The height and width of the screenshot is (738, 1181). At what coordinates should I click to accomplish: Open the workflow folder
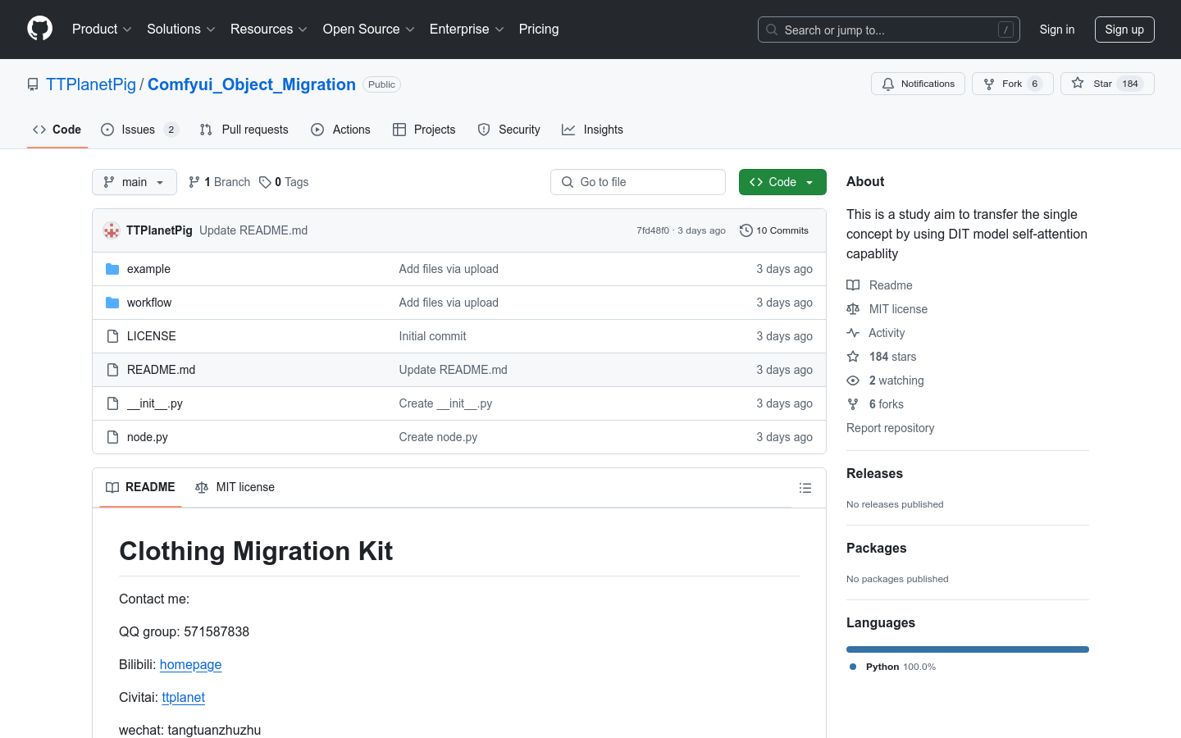[x=149, y=303]
